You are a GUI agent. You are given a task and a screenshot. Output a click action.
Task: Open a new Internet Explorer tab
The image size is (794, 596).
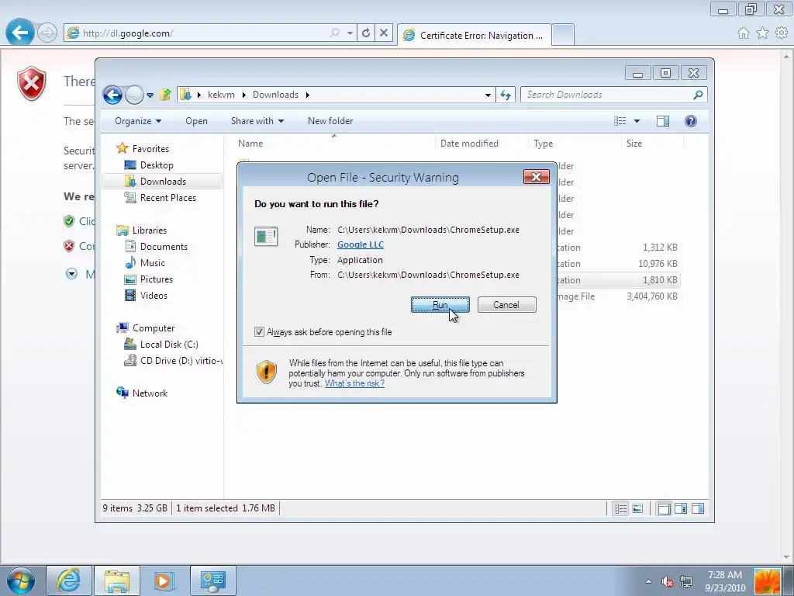click(x=563, y=35)
